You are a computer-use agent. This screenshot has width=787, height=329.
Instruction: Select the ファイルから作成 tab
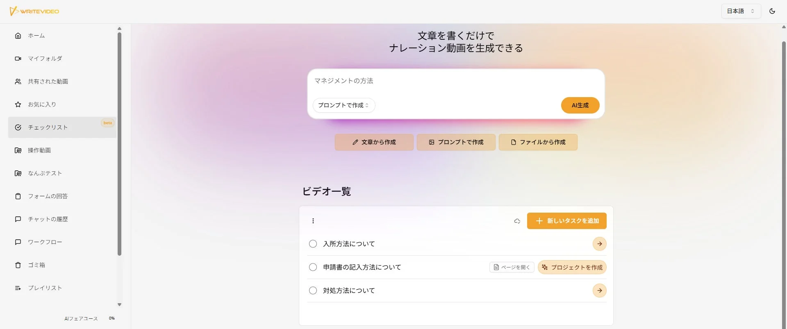coord(538,142)
